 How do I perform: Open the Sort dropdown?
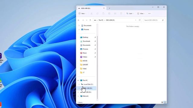click(x=130, y=13)
